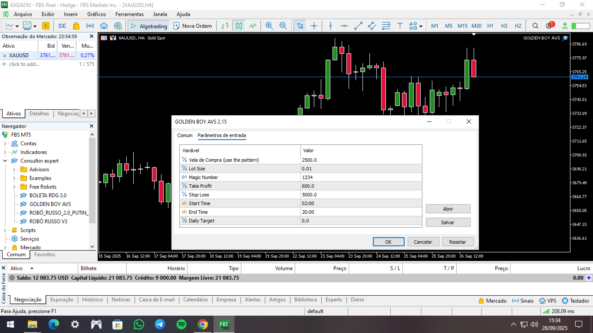Select the crosshair tool
The height and width of the screenshot is (333, 593).
[314, 26]
